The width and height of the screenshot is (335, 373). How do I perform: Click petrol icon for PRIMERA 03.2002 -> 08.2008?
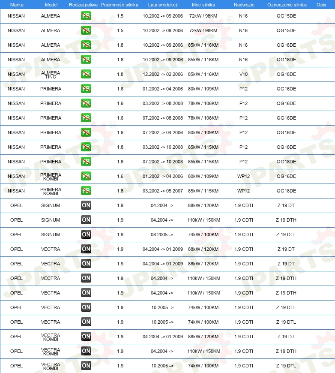point(86,103)
